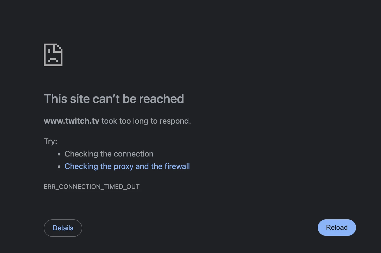Click the bullet before the firewall link
The width and height of the screenshot is (381, 253).
click(x=59, y=167)
